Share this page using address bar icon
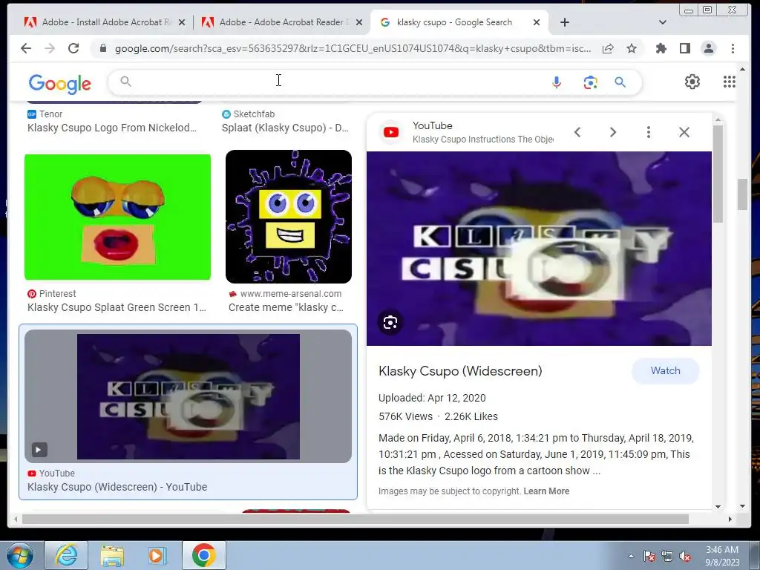Image resolution: width=760 pixels, height=570 pixels. coord(608,48)
